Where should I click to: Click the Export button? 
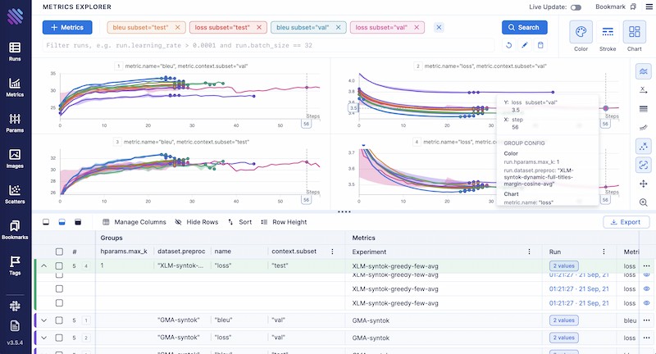click(626, 222)
